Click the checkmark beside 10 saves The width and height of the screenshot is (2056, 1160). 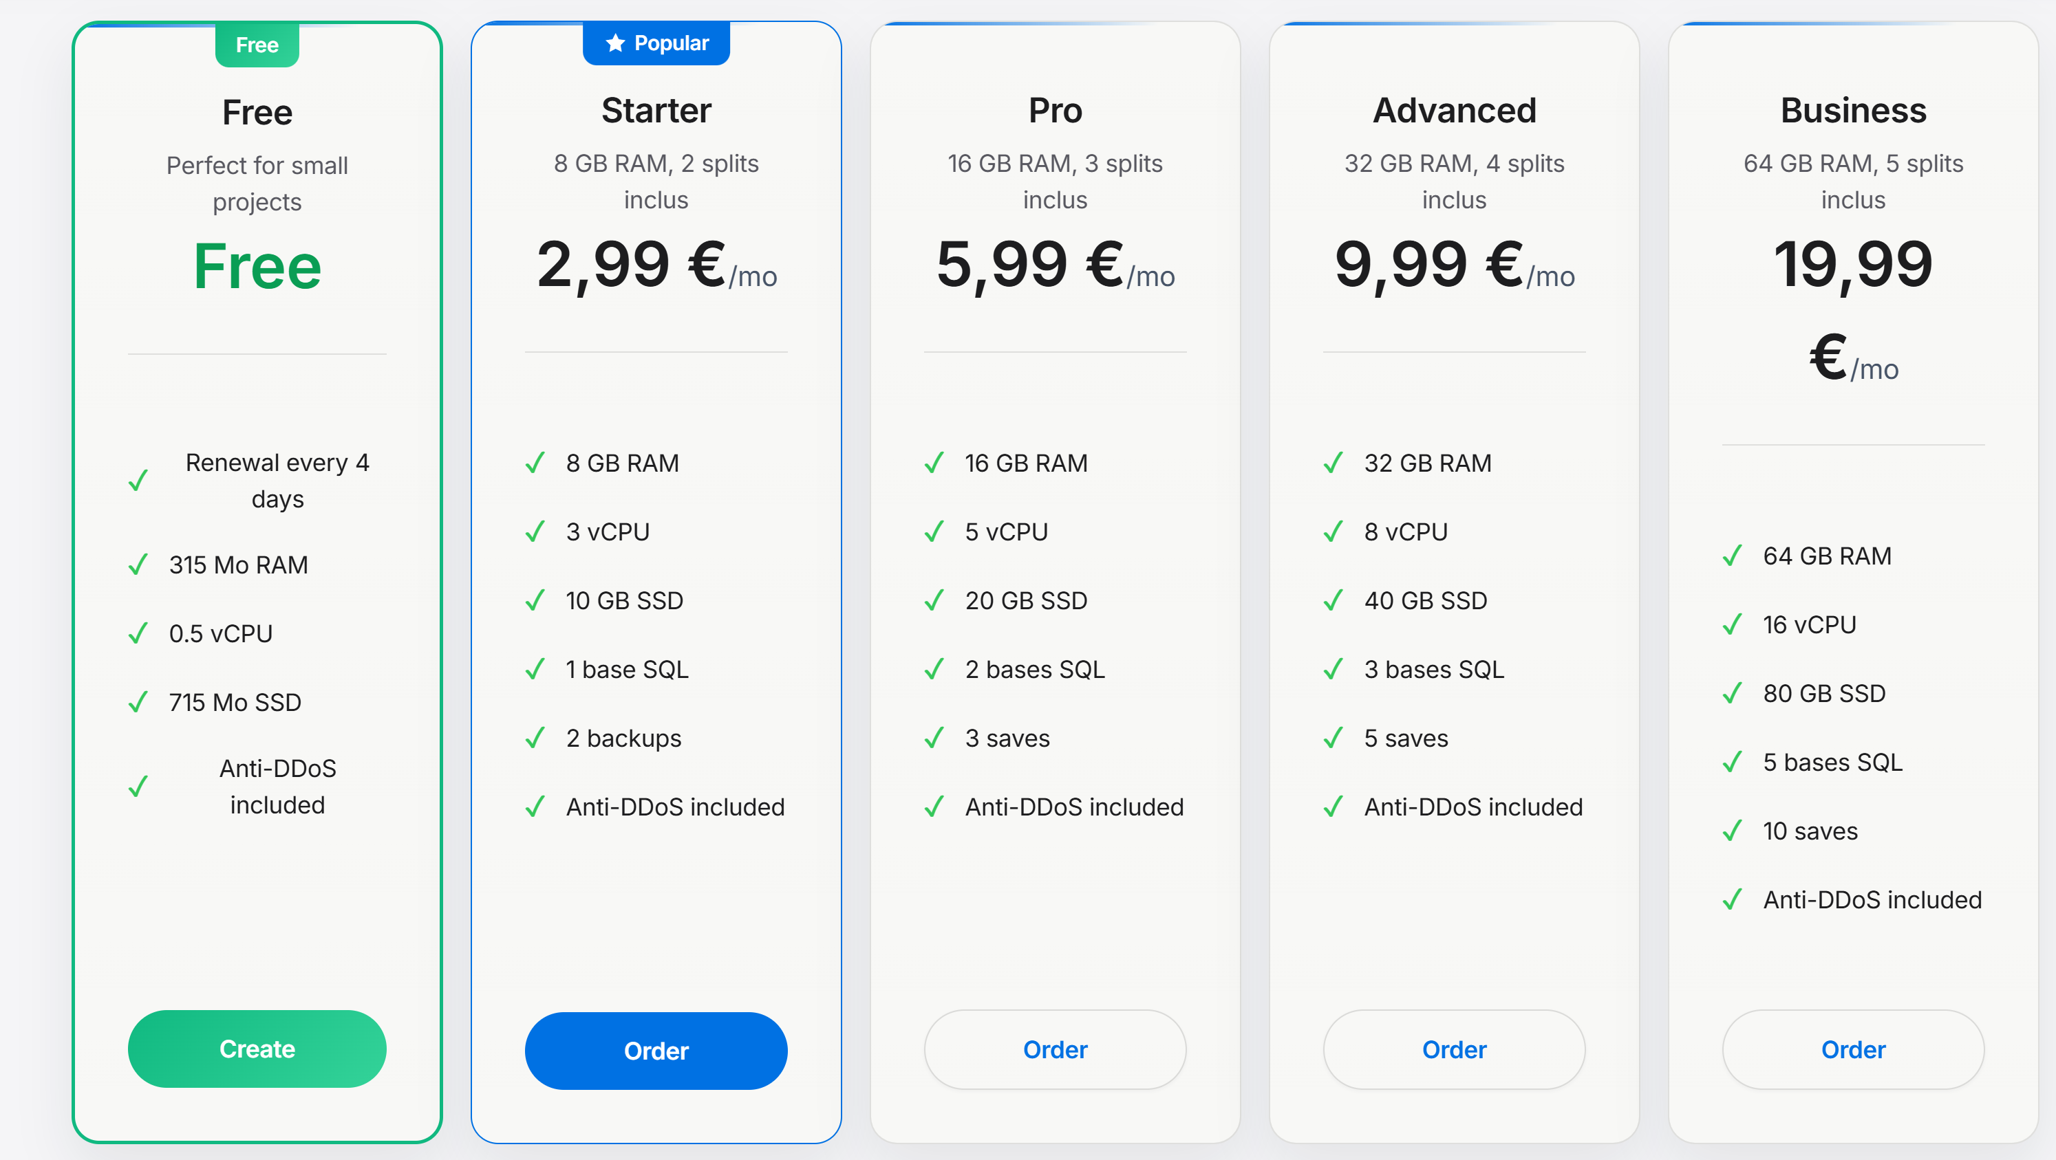(1732, 831)
